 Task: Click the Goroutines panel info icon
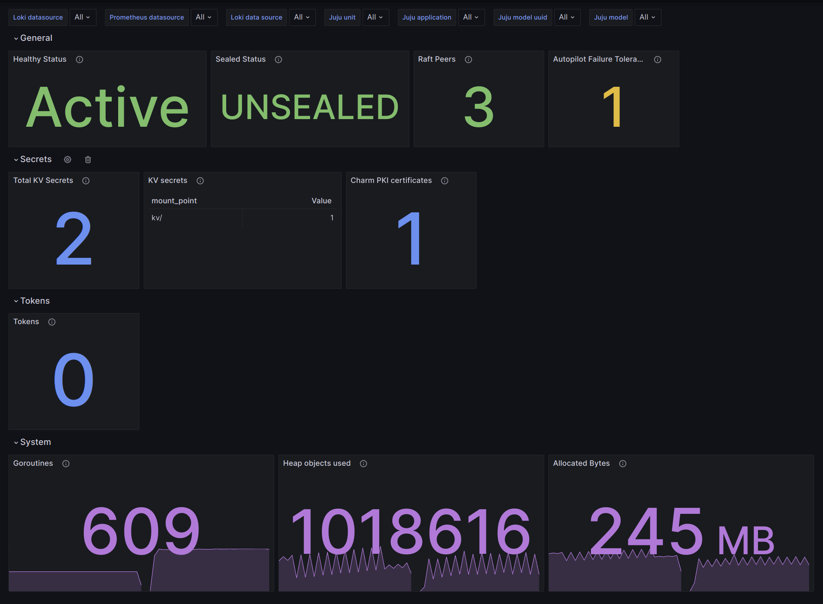(x=66, y=464)
